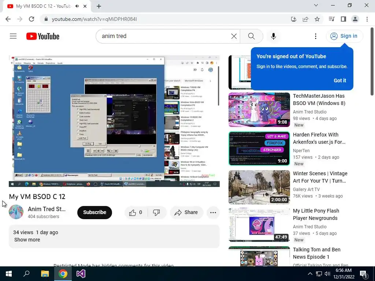Click the Share button under video
The width and height of the screenshot is (375, 281).
186,213
